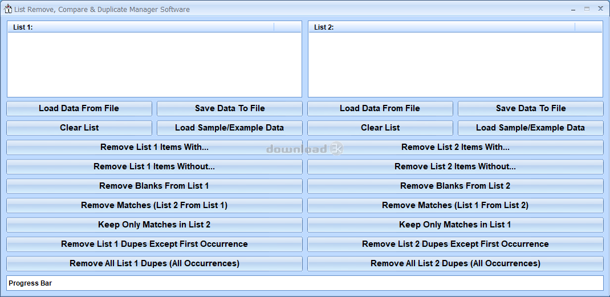The width and height of the screenshot is (610, 297).
Task: Click Keep Only Matches in List 2
Action: [x=154, y=225]
